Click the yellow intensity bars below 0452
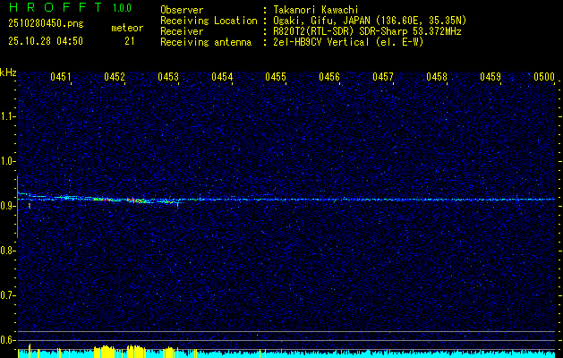This screenshot has width=563, height=358. tap(107, 351)
